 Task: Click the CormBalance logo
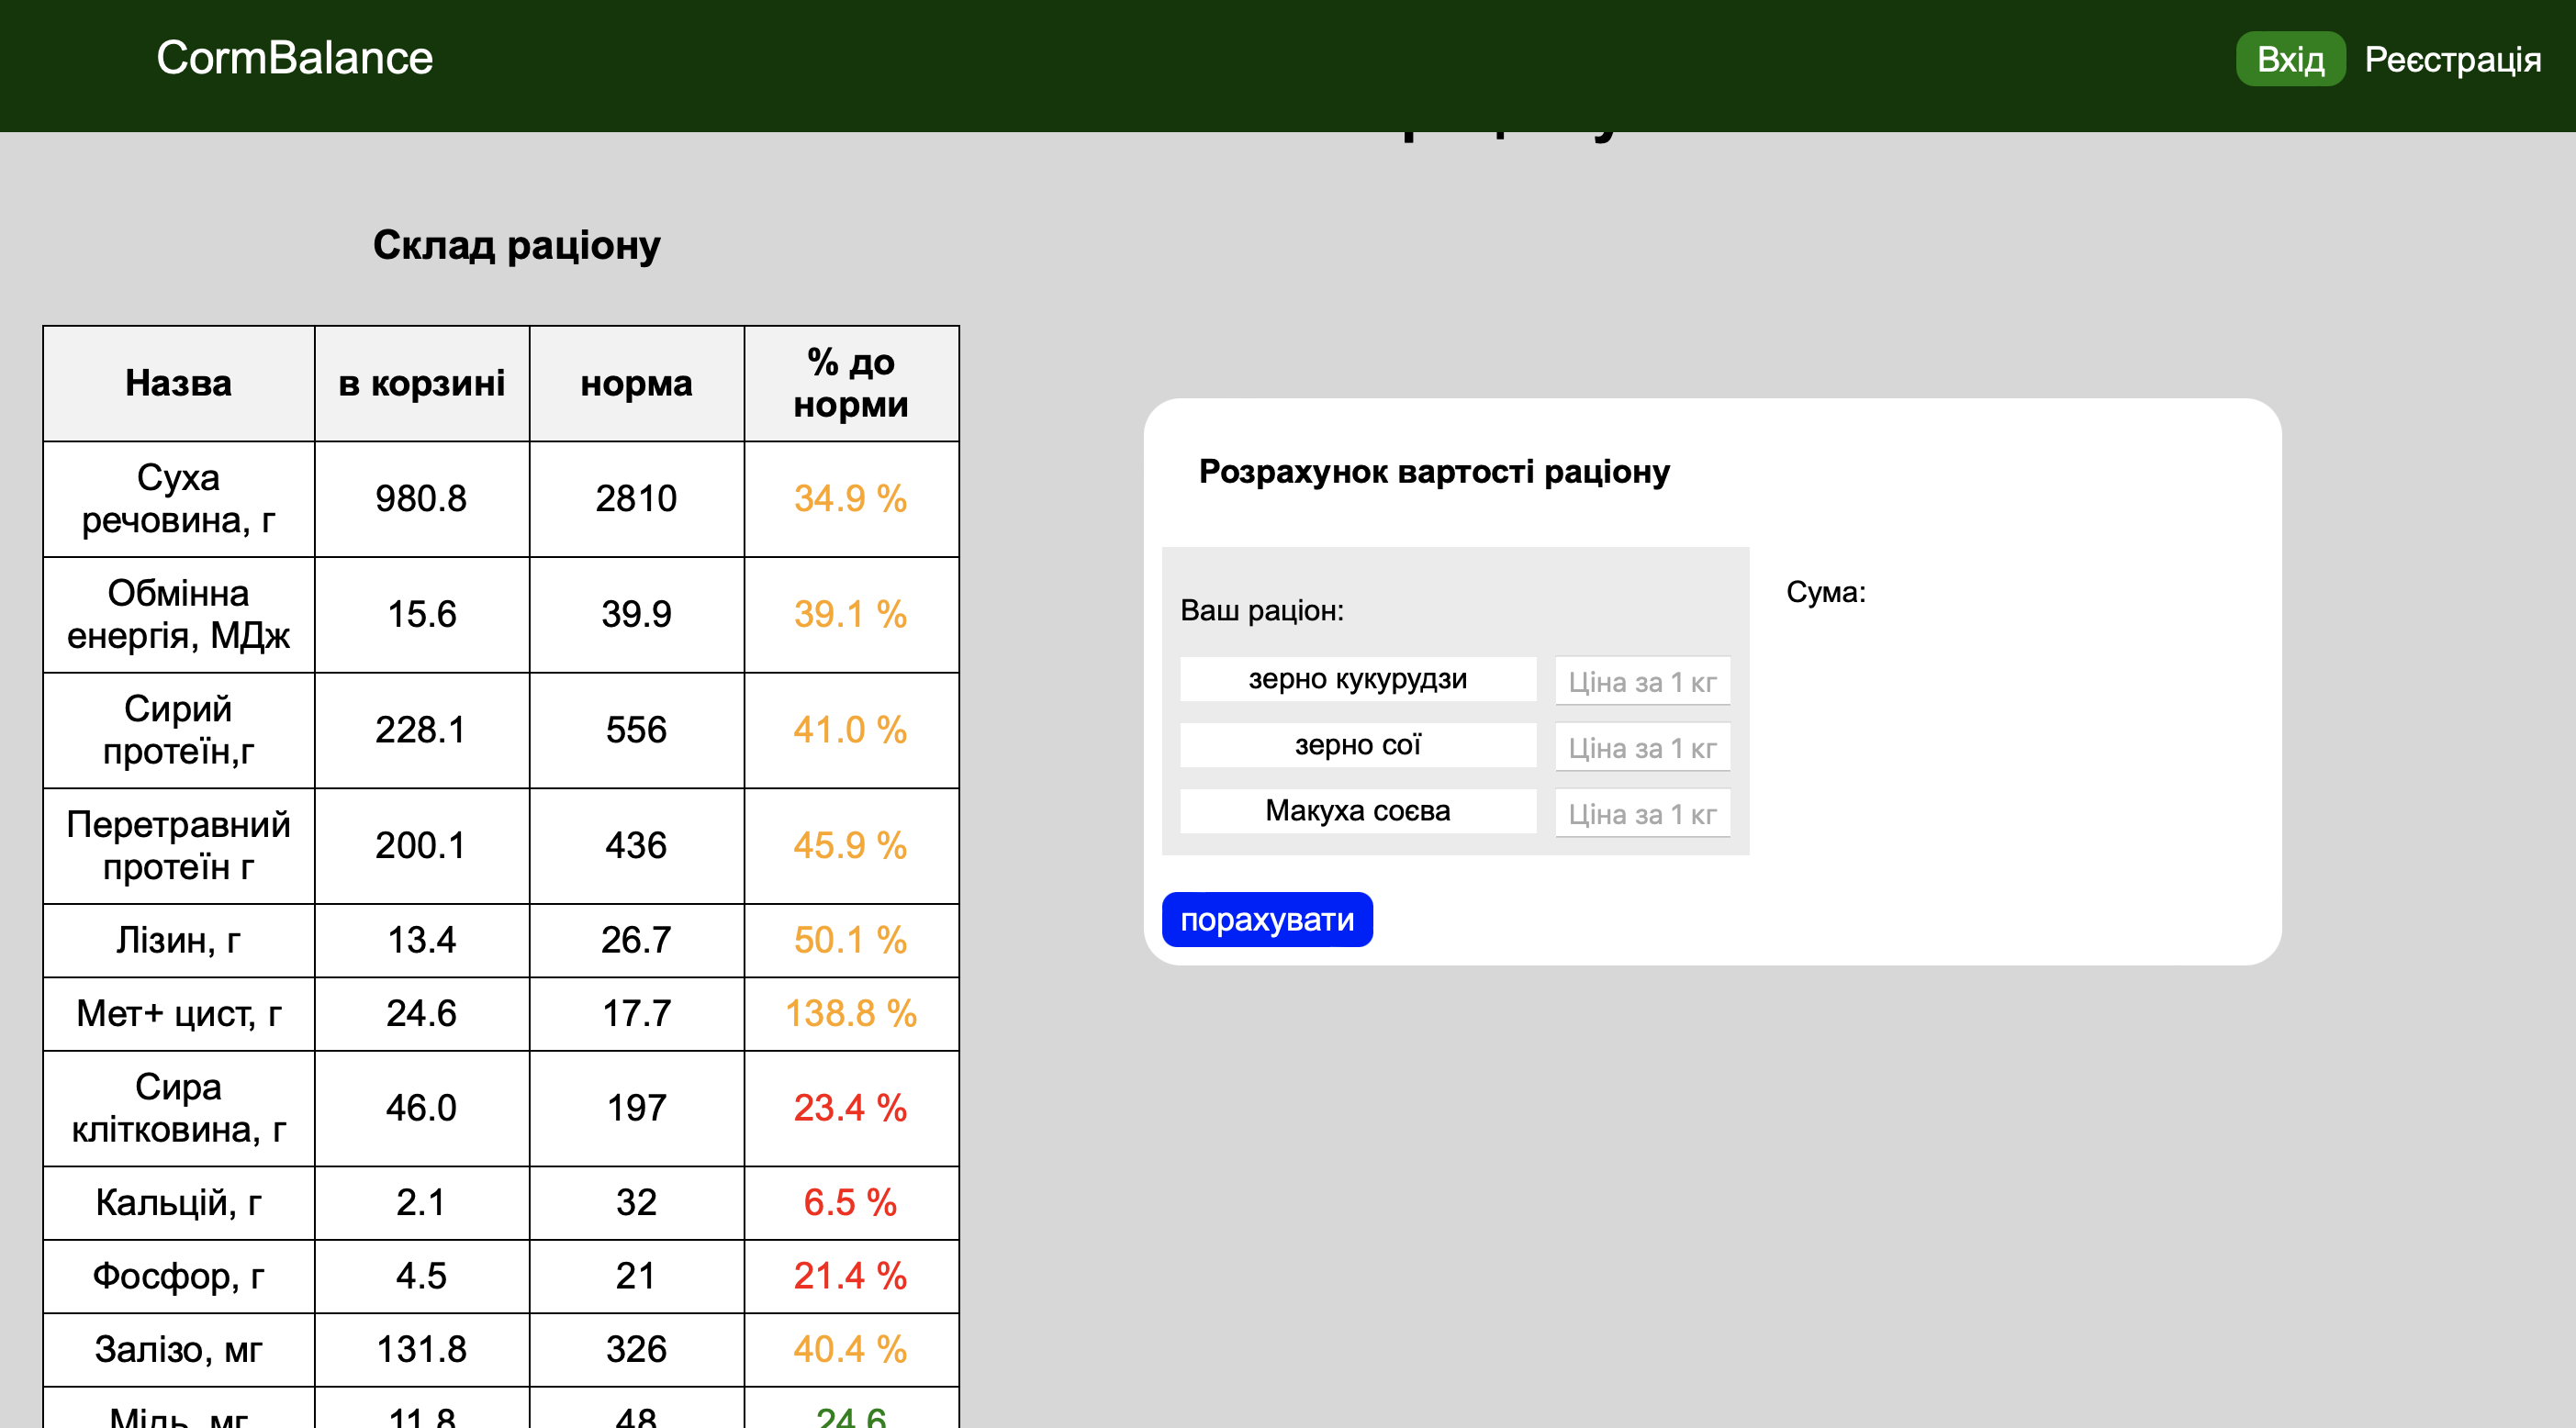tap(294, 58)
